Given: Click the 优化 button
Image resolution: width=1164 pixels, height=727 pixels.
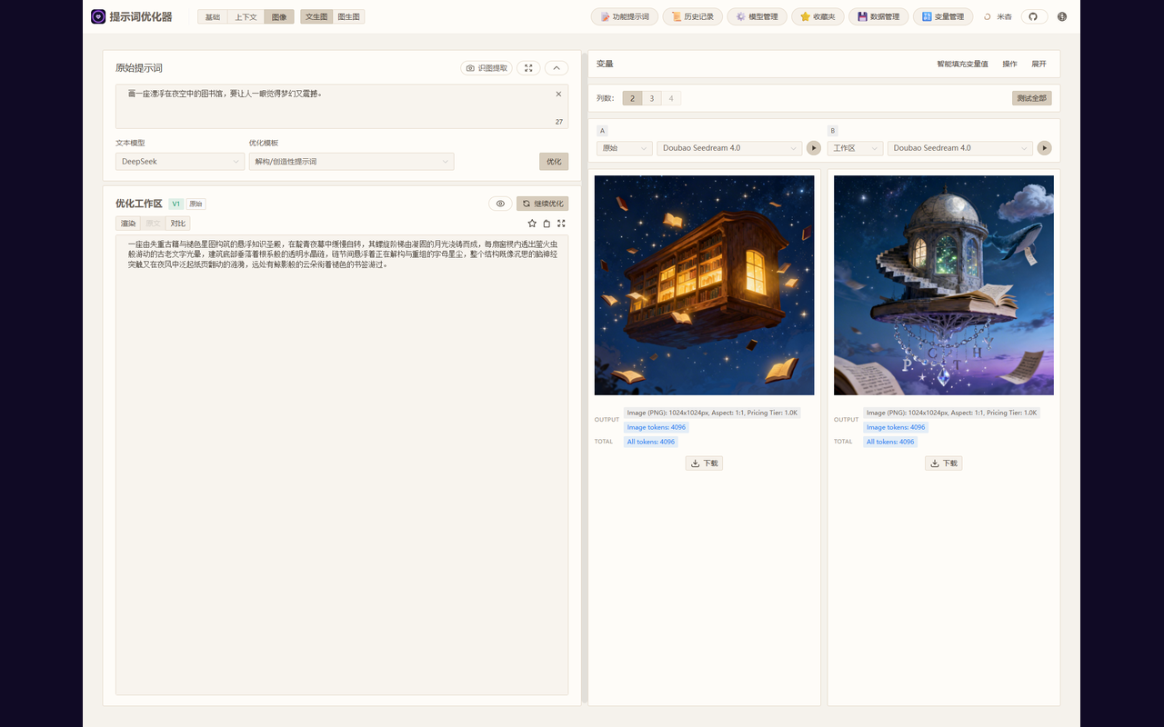Looking at the screenshot, I should point(554,162).
